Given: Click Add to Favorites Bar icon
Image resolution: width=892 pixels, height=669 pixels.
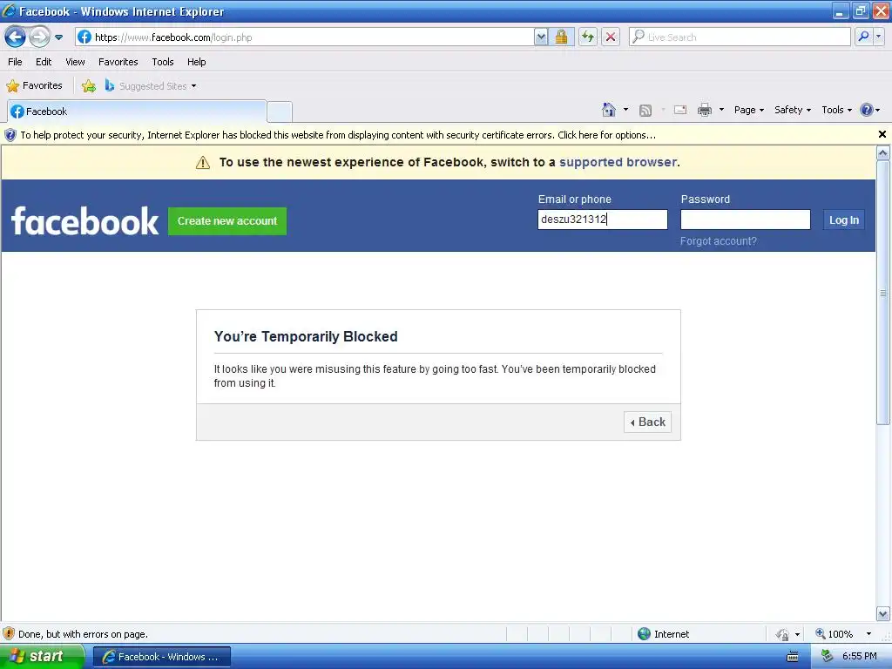Looking at the screenshot, I should coord(89,86).
